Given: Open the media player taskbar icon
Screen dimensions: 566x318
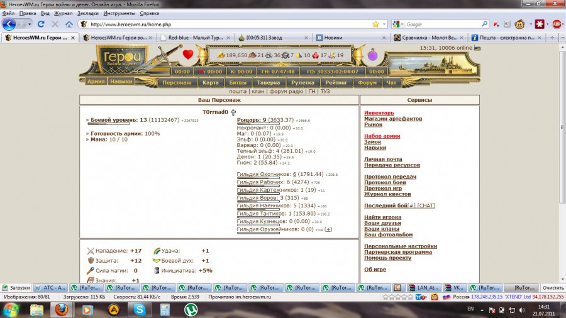Looking at the screenshot, I should [x=87, y=310].
